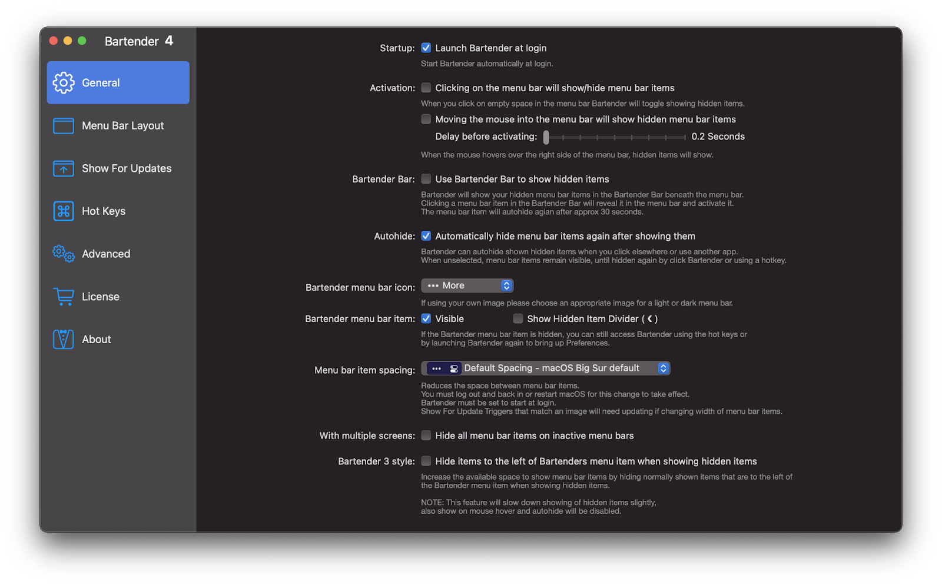942x585 pixels.
Task: Enable clicking on the menu bar to show/hide items
Action: pyautogui.click(x=426, y=88)
